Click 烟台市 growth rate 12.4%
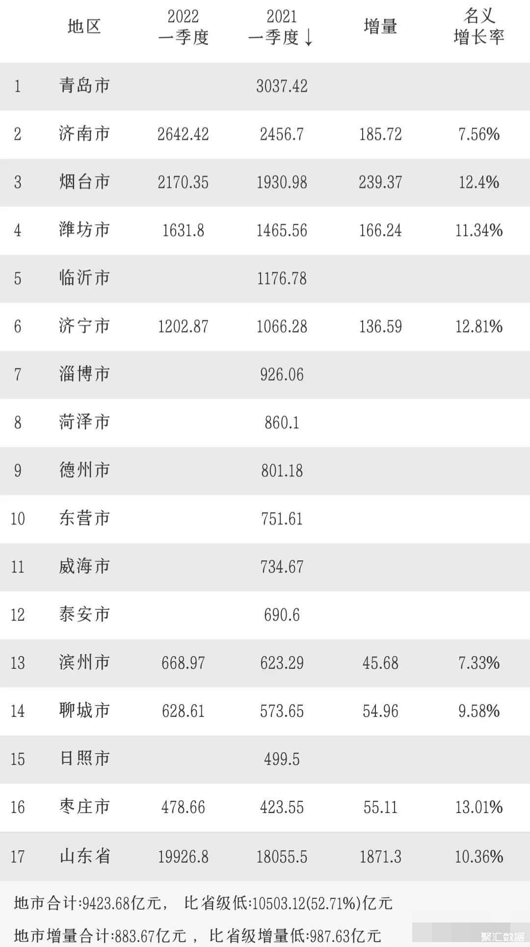Image resolution: width=530 pixels, height=947 pixels. pos(479,182)
